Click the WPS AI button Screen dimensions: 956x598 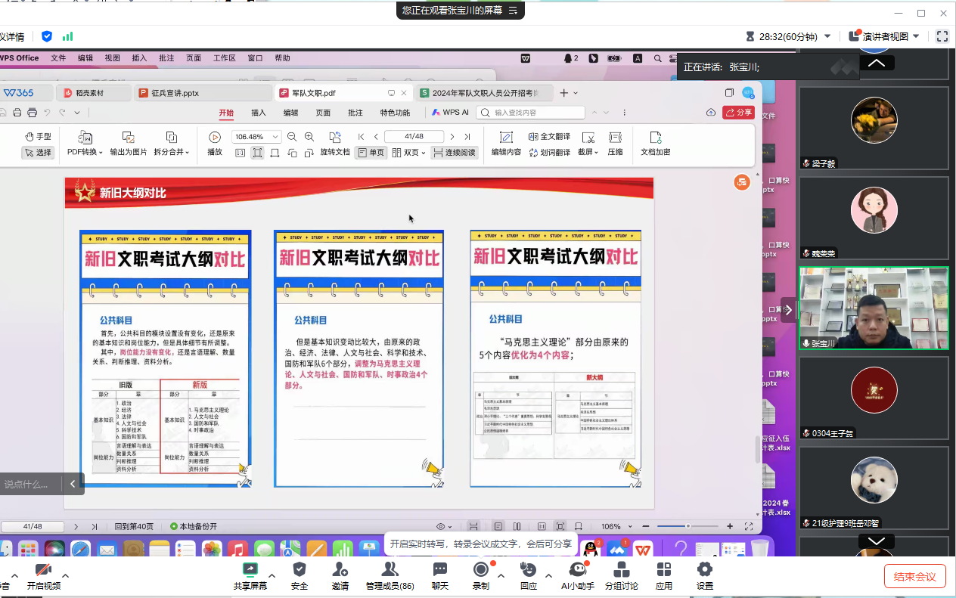pos(451,113)
